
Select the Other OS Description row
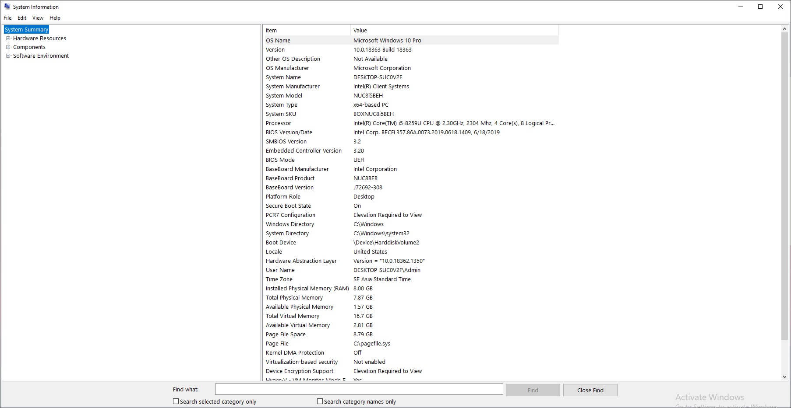(x=411, y=59)
